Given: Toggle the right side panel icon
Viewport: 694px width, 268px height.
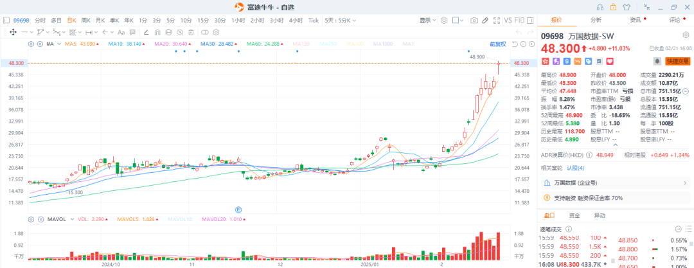Looking at the screenshot, I should 530,21.
